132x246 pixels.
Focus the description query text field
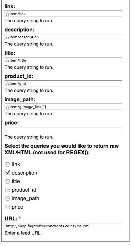click(x=63, y=37)
